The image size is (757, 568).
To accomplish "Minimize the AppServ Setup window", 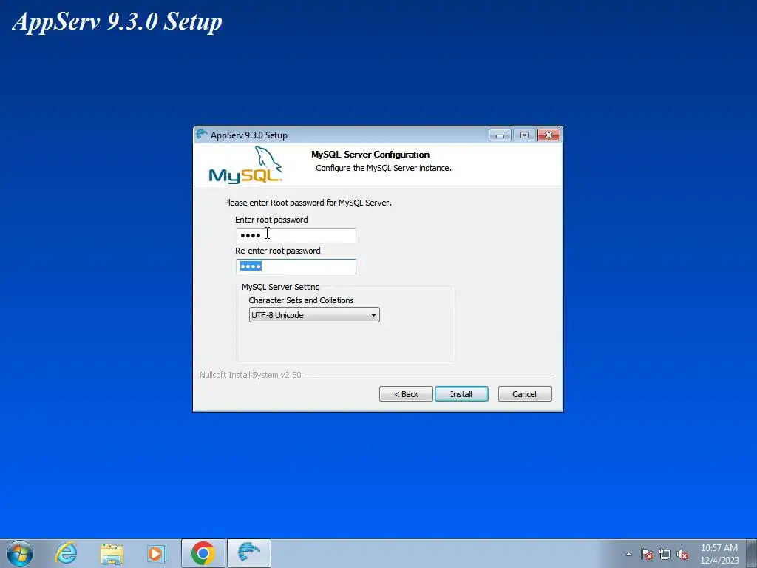I will (x=500, y=135).
